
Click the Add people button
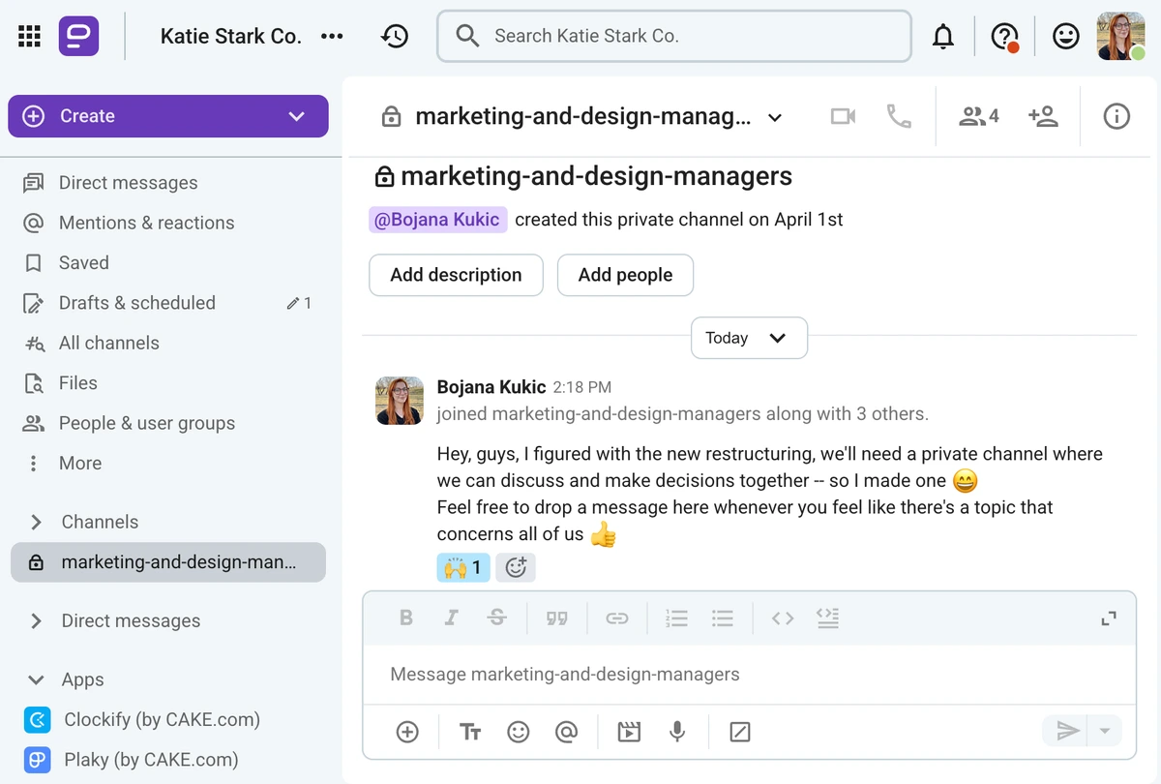pos(625,275)
